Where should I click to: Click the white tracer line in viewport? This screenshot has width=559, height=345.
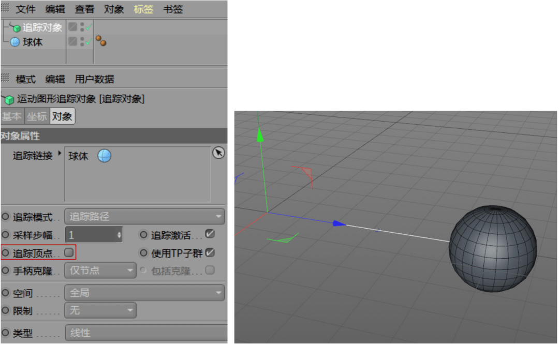point(398,233)
